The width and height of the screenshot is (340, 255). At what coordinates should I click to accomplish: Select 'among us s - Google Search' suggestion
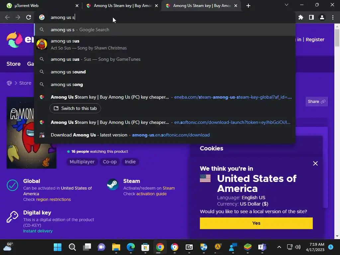pos(165,30)
